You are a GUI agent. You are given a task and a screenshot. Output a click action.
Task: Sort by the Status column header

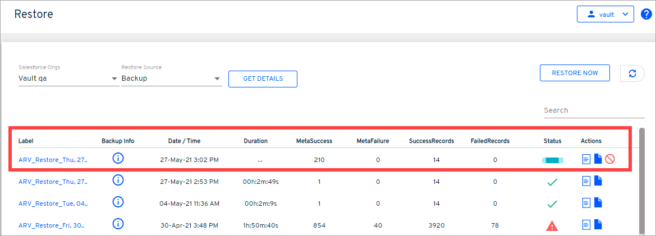(x=552, y=141)
